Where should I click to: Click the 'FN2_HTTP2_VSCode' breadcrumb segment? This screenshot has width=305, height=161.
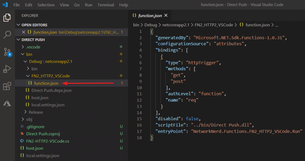(214, 25)
